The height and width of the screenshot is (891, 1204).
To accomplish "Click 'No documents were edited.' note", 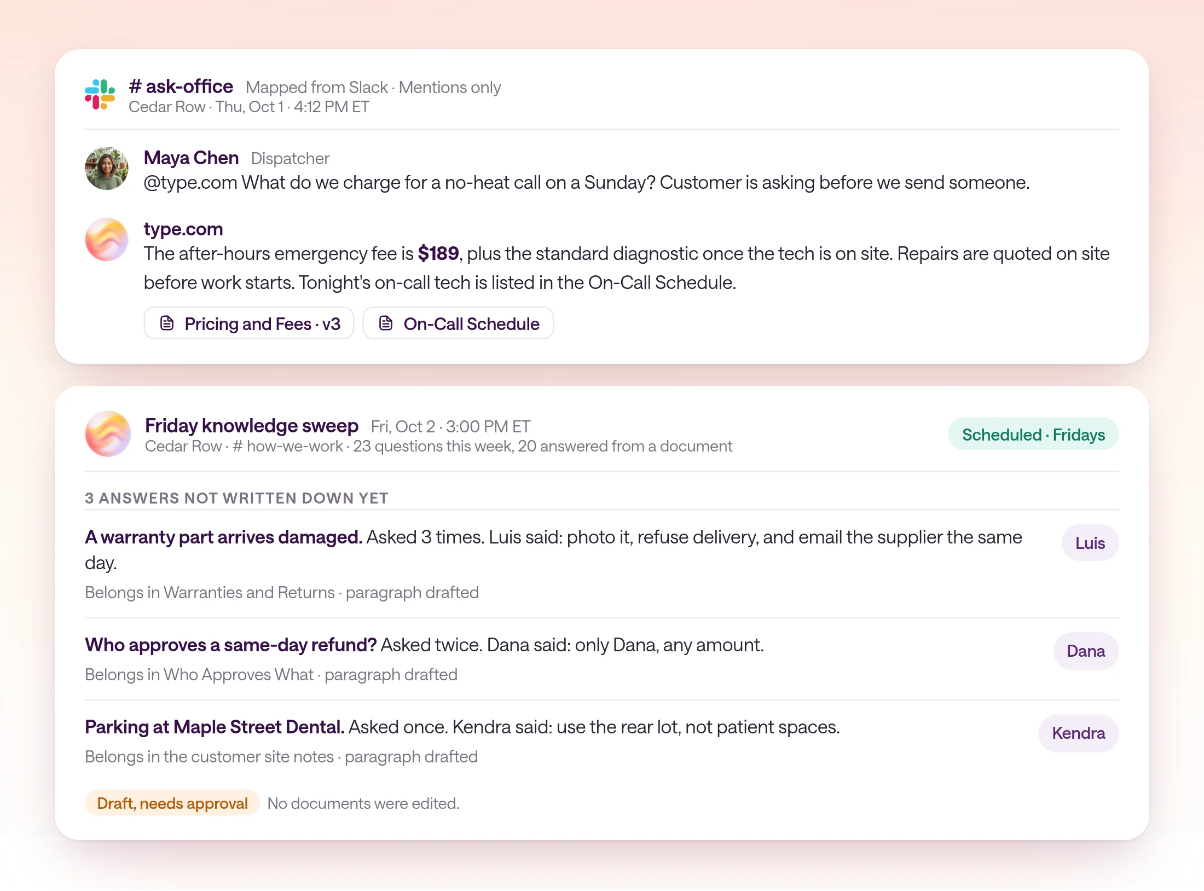I will (x=363, y=803).
